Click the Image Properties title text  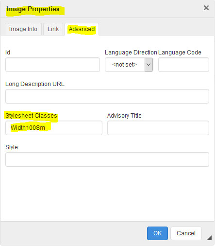(33, 9)
